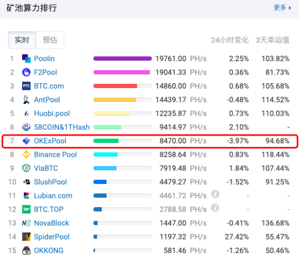Open the 58COIN&1THash link
Screen dimensions: 299x272
pyautogui.click(x=62, y=127)
